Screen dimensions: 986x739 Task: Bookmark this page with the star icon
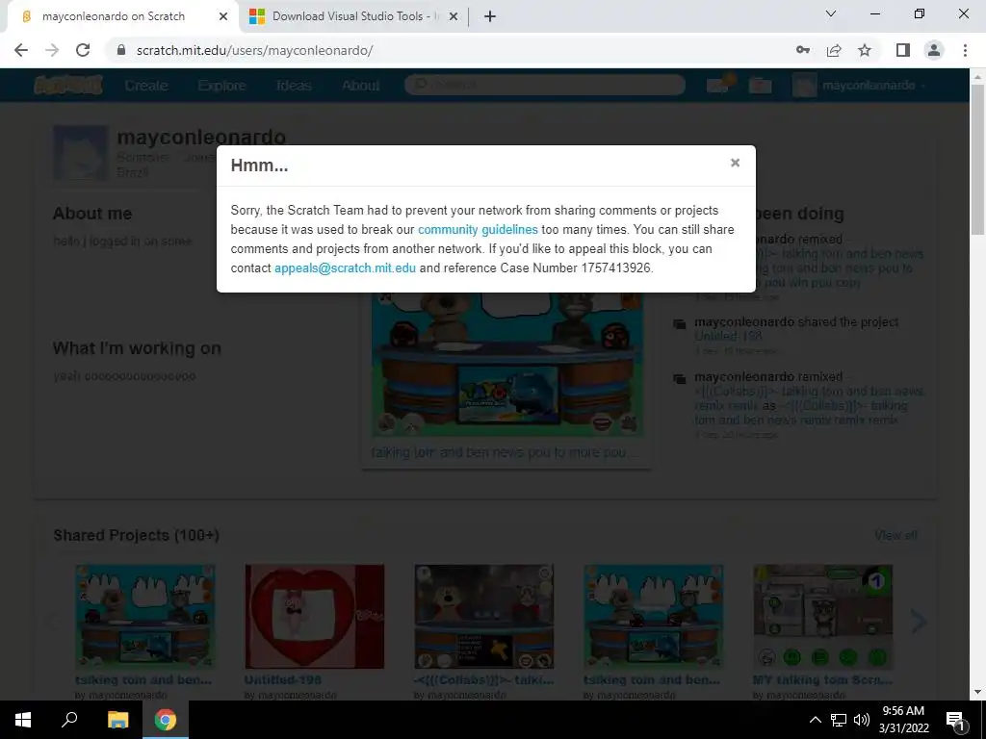tap(865, 50)
